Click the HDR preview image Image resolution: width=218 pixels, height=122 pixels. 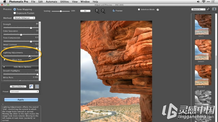pos(116,71)
